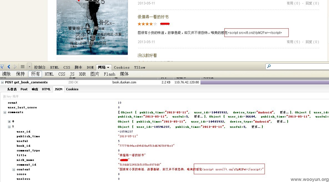Select the 所有 filter

[x=35, y=74]
